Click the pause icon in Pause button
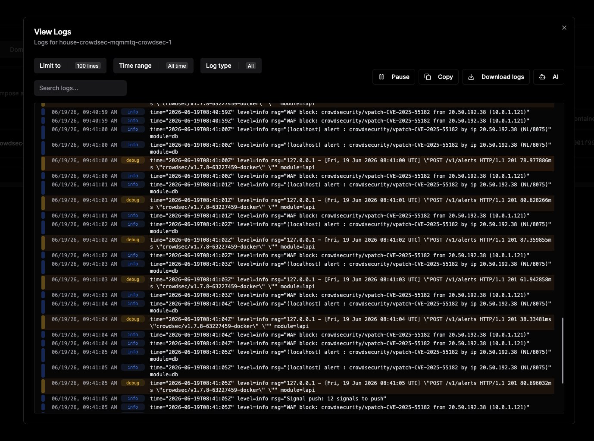This screenshot has width=594, height=441. coord(381,77)
